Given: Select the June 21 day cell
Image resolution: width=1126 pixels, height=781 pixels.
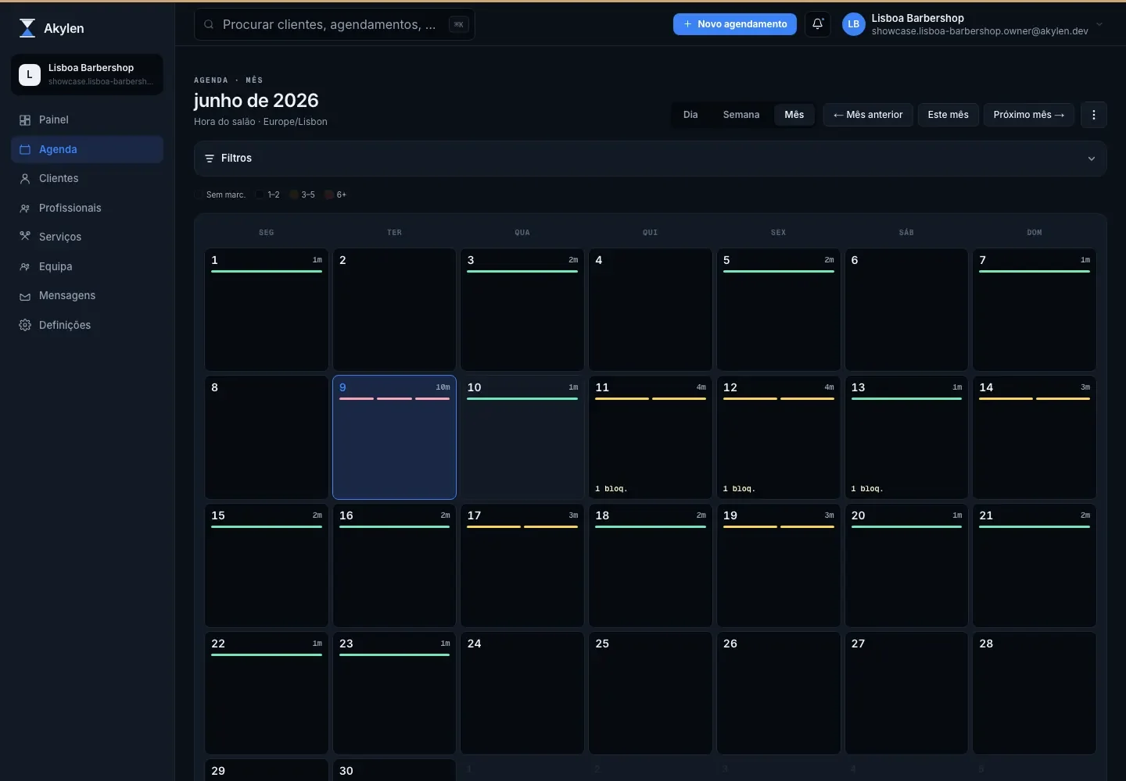Looking at the screenshot, I should coord(1035,565).
